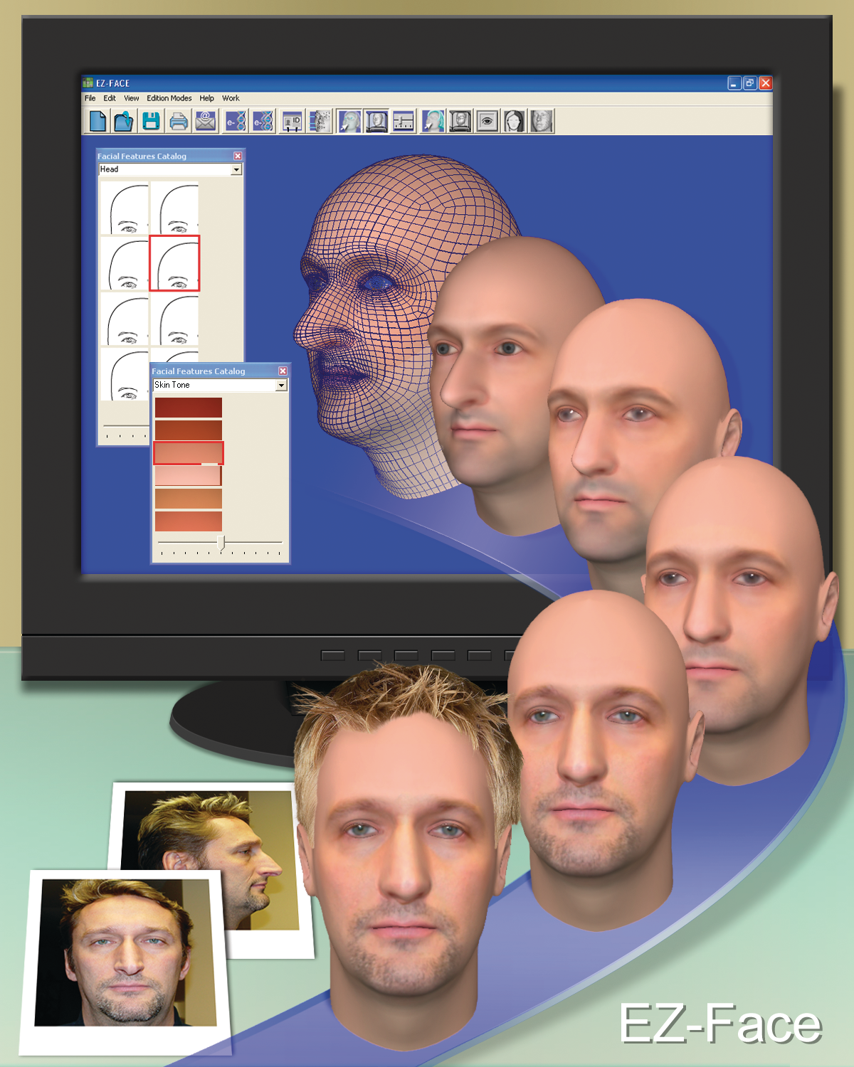This screenshot has height=1067, width=854.
Task: Expand the Skin Tone dropdown list
Action: click(283, 385)
